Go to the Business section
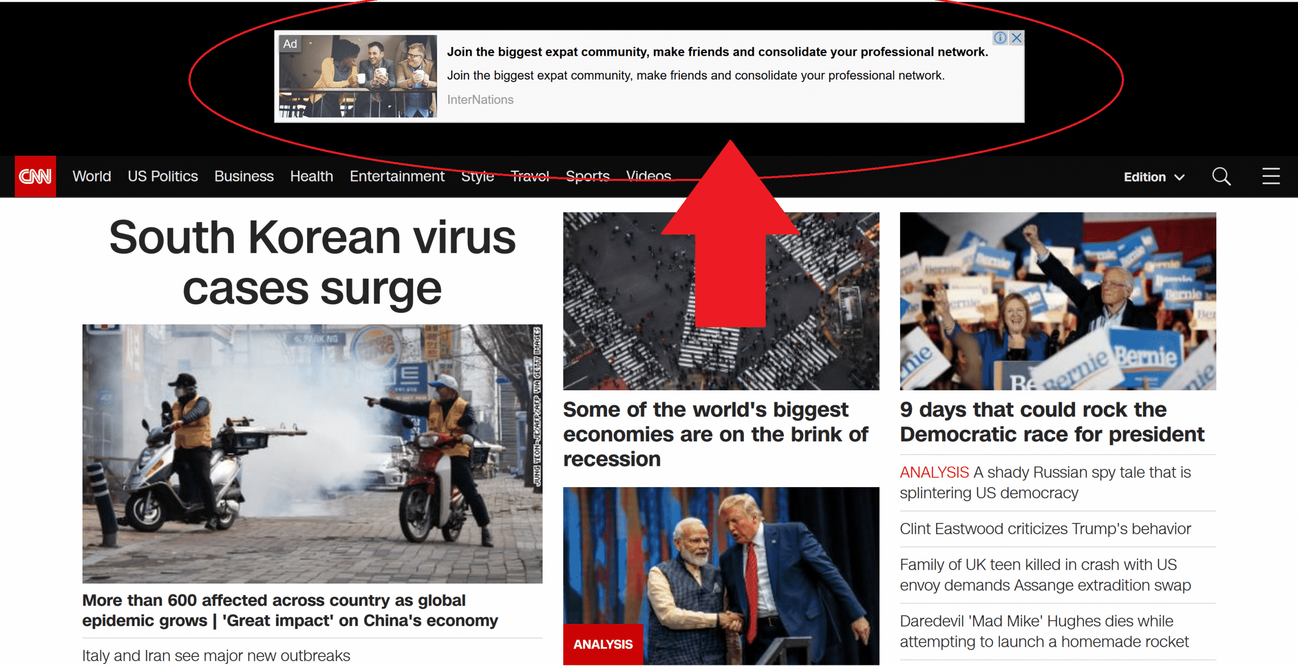The height and width of the screenshot is (666, 1298). point(244,176)
